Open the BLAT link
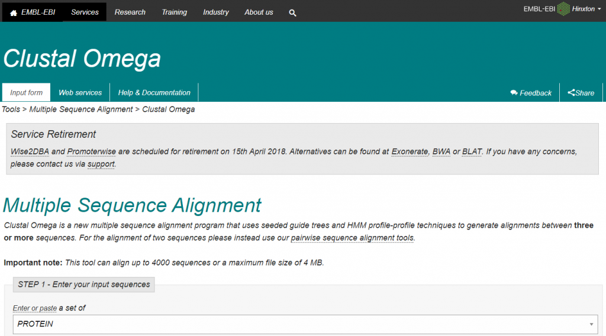606x336 pixels. [472, 151]
